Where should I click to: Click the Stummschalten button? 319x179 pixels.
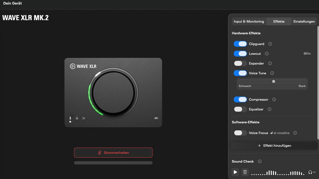(x=113, y=152)
